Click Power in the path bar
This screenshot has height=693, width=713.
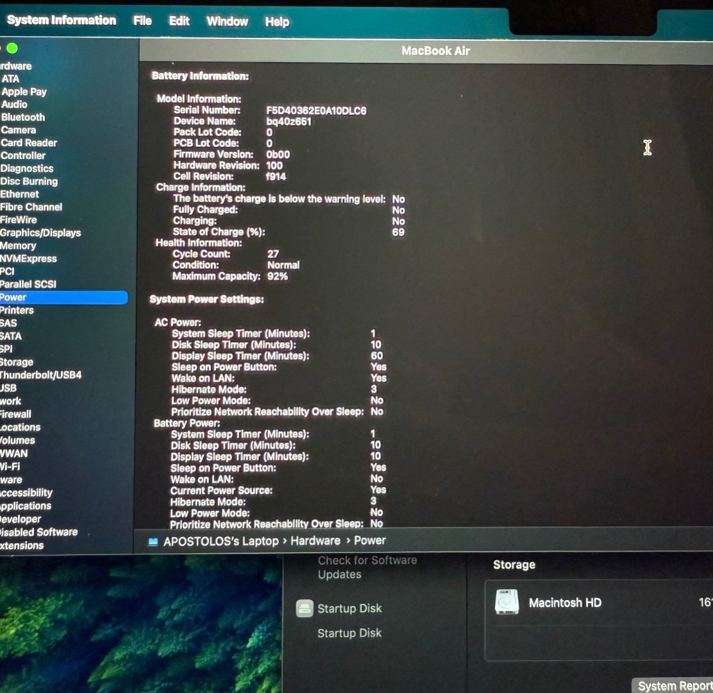pos(370,540)
